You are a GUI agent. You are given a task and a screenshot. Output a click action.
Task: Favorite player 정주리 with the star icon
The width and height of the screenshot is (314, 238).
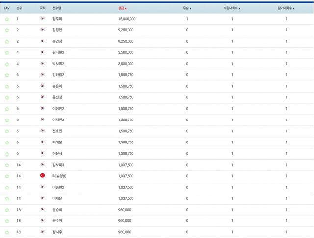click(7, 19)
